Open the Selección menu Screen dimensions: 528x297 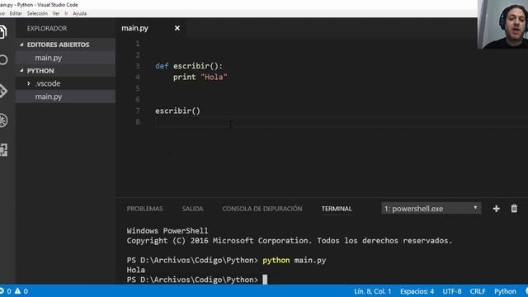(x=37, y=13)
